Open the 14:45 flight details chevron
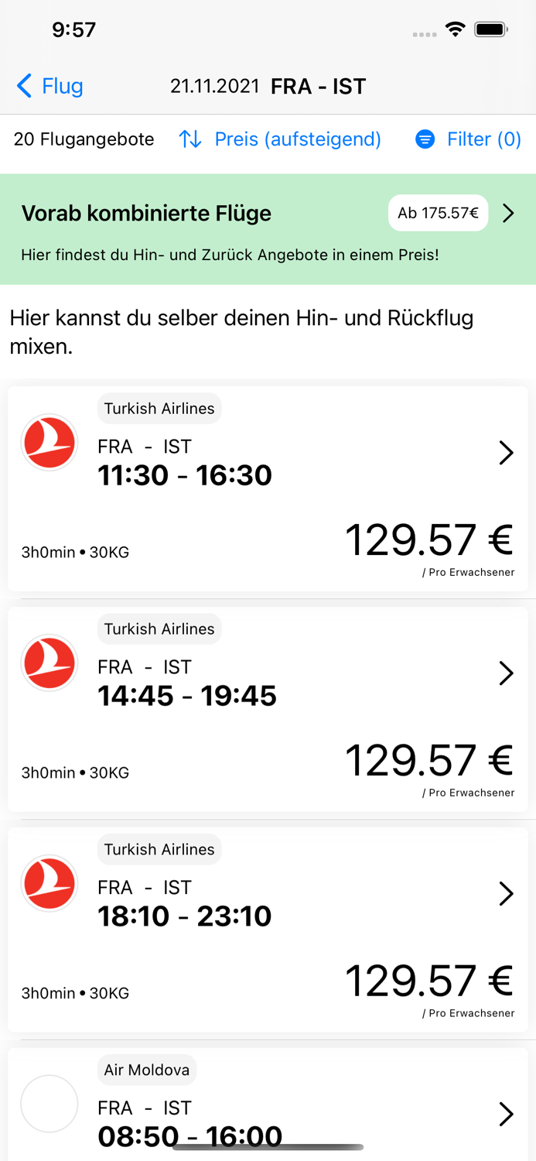536x1161 pixels. 506,673
